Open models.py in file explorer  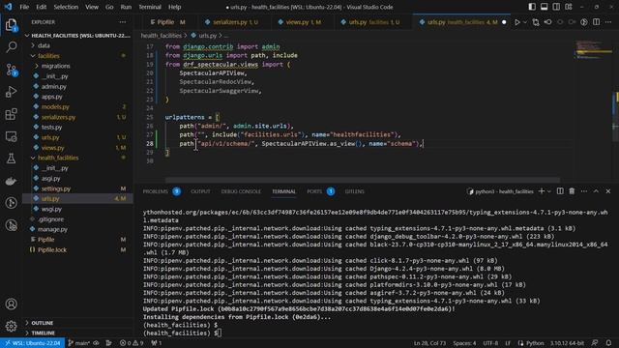(55, 107)
